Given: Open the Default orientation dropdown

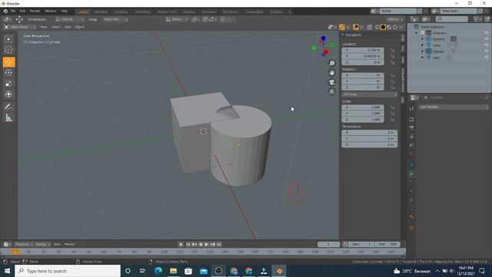Looking at the screenshot, I should (70, 19).
